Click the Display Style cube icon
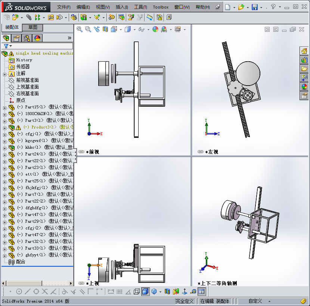310x306 pixels. point(128,29)
